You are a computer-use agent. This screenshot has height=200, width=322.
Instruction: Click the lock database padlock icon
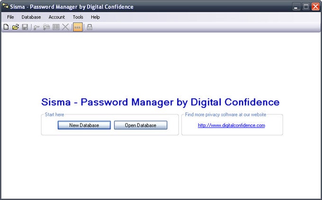tap(89, 27)
